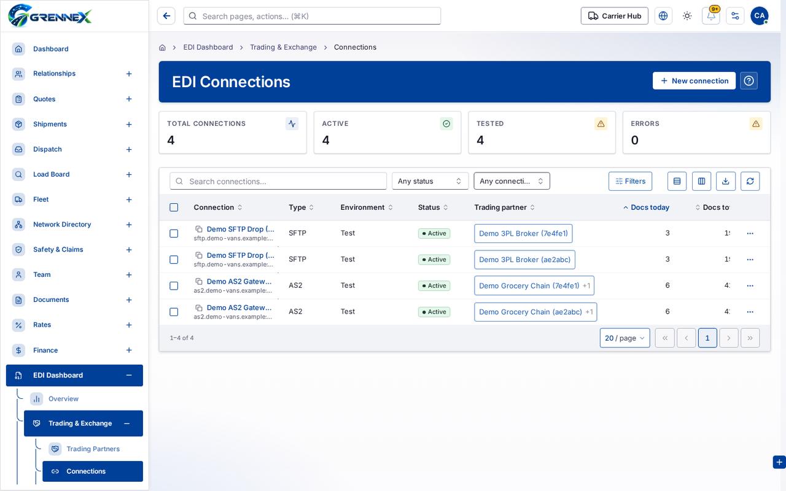The width and height of the screenshot is (786, 491).
Task: Open Trading Partners in the sidebar
Action: (x=93, y=449)
